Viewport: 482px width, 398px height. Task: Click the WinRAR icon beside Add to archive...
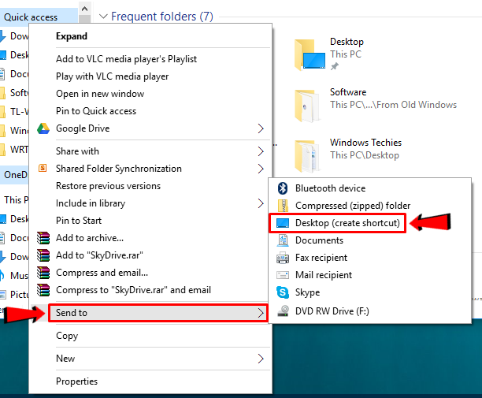tap(43, 238)
